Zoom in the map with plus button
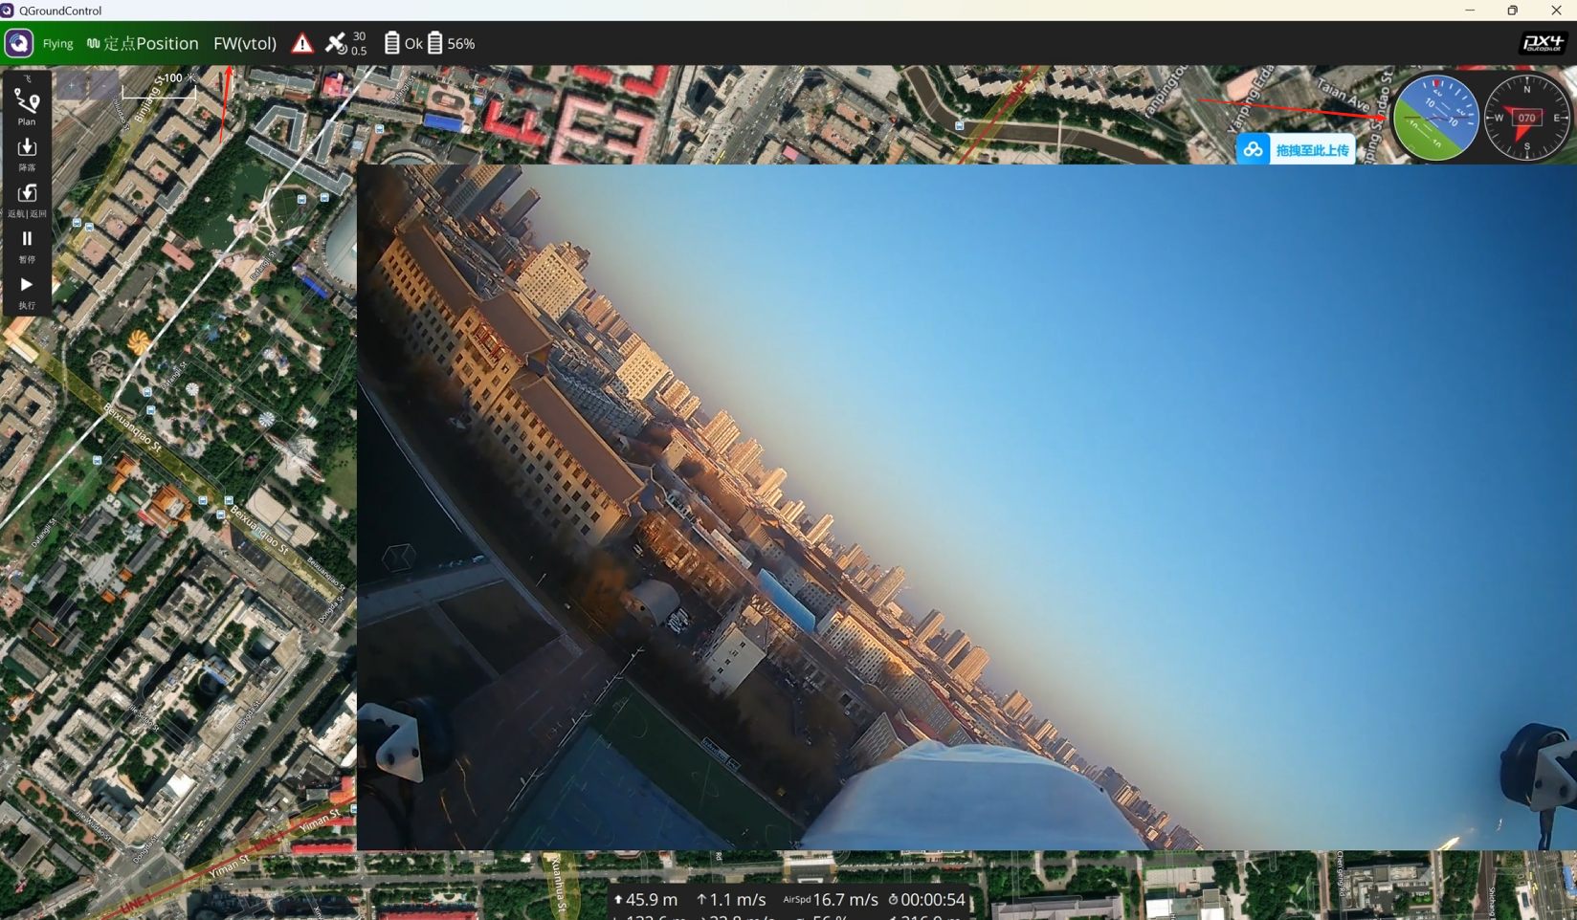Screen dimensions: 1577x920 72,85
